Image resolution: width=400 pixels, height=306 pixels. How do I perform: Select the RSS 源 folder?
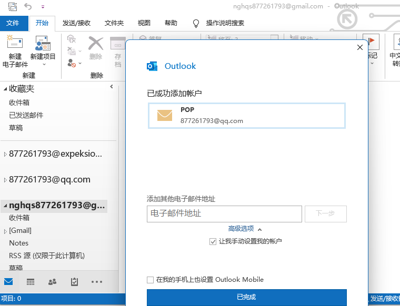point(47,256)
